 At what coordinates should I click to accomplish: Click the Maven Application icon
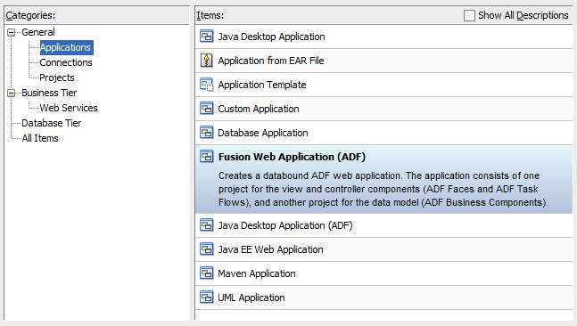click(206, 273)
